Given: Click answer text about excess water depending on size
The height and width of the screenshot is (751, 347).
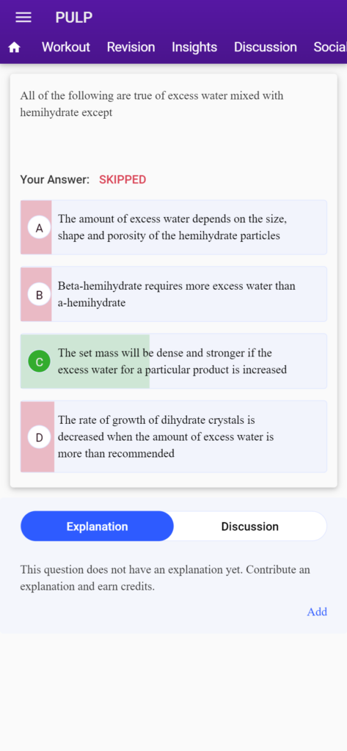Looking at the screenshot, I should [x=172, y=227].
